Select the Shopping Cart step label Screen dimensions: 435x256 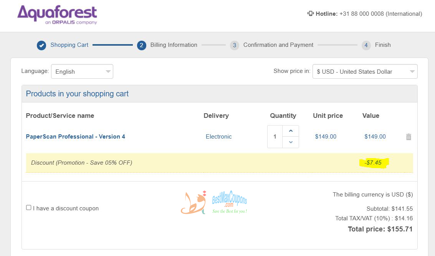(69, 45)
